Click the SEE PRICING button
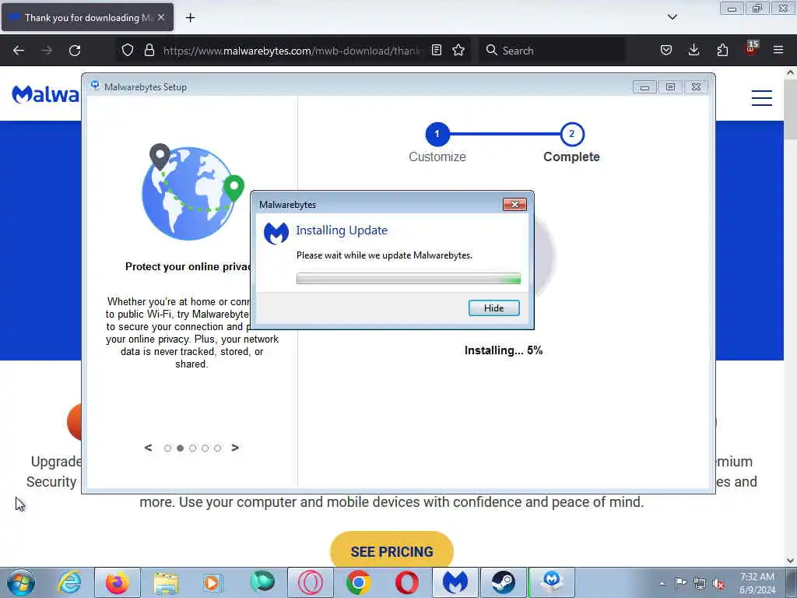This screenshot has height=598, width=797. [391, 551]
